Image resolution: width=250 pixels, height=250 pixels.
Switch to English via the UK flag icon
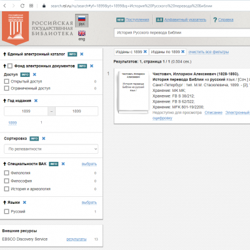[x=82, y=33]
